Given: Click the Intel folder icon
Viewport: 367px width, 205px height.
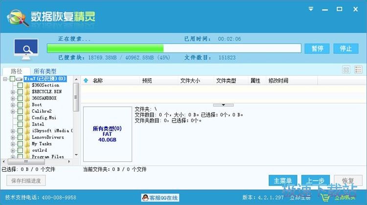Looking at the screenshot, I should pyautogui.click(x=27, y=124).
